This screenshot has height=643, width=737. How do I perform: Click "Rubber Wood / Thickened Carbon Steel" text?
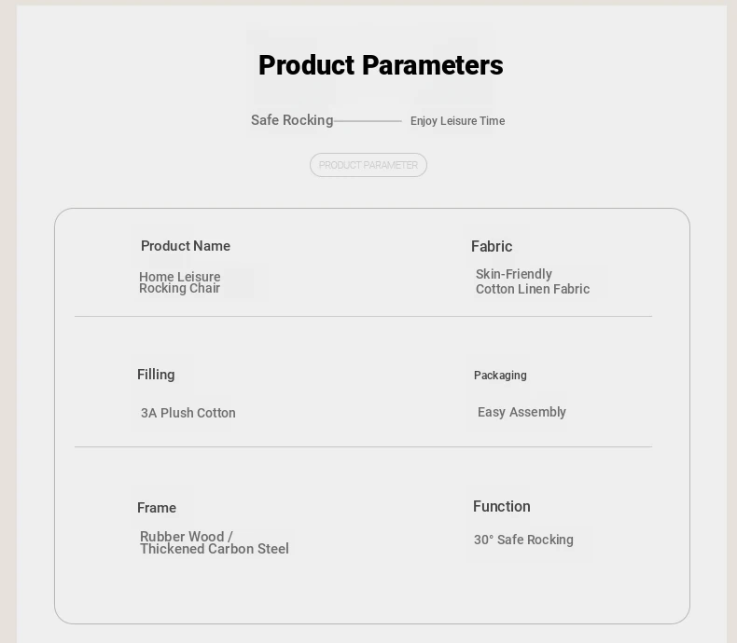coord(215,543)
